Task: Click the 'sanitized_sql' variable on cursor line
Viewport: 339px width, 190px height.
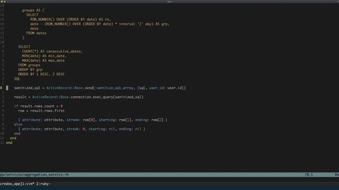Action: click(27, 88)
